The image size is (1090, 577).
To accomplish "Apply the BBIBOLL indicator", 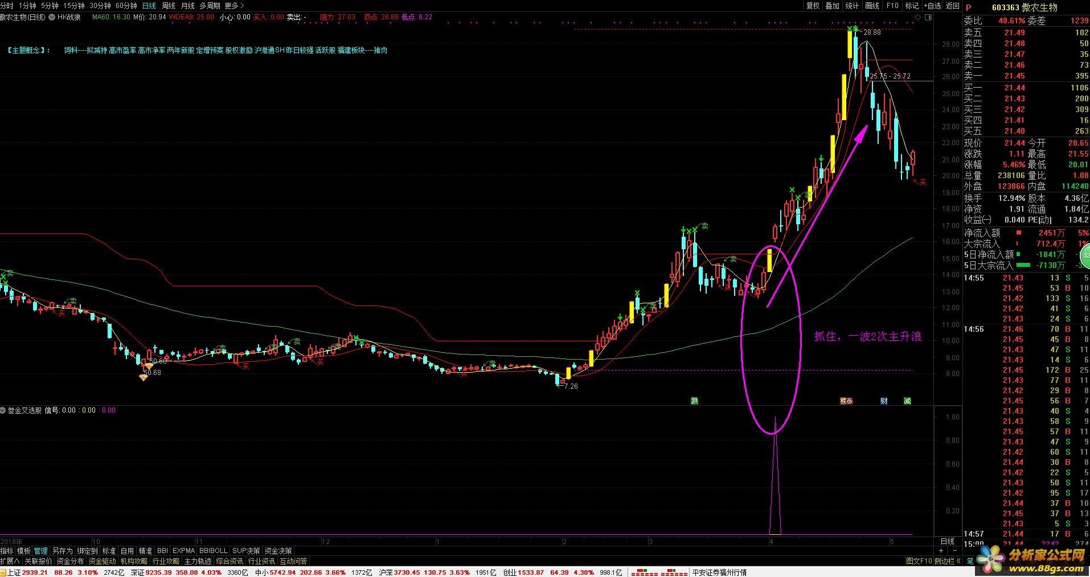I will [214, 551].
